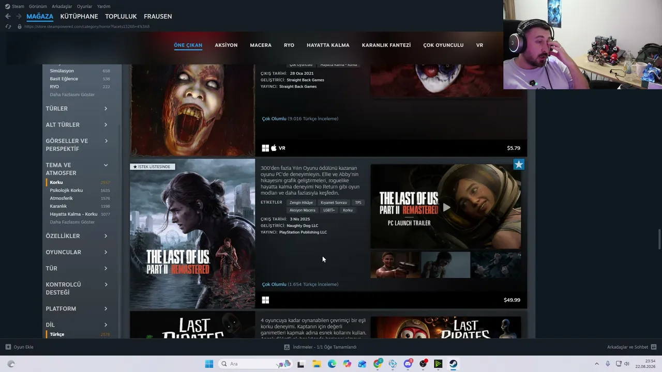Open The Last of Us Part II cover art

click(192, 234)
